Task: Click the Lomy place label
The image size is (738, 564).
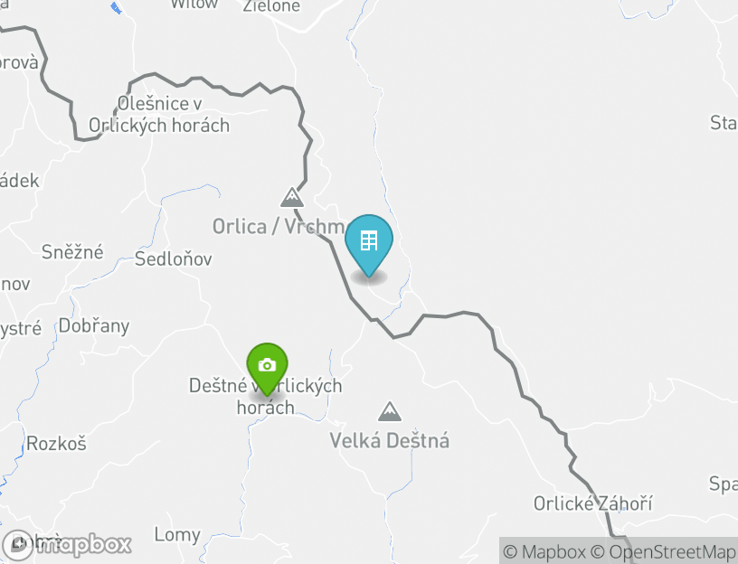Action: point(177,535)
